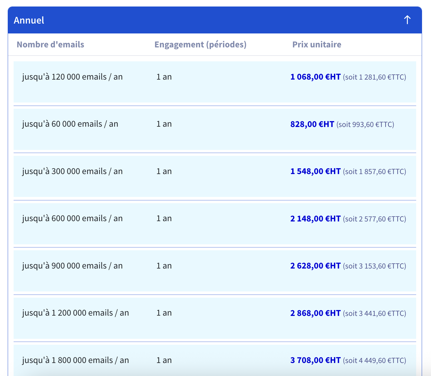Click the Nombre d'emails column header

(x=50, y=45)
